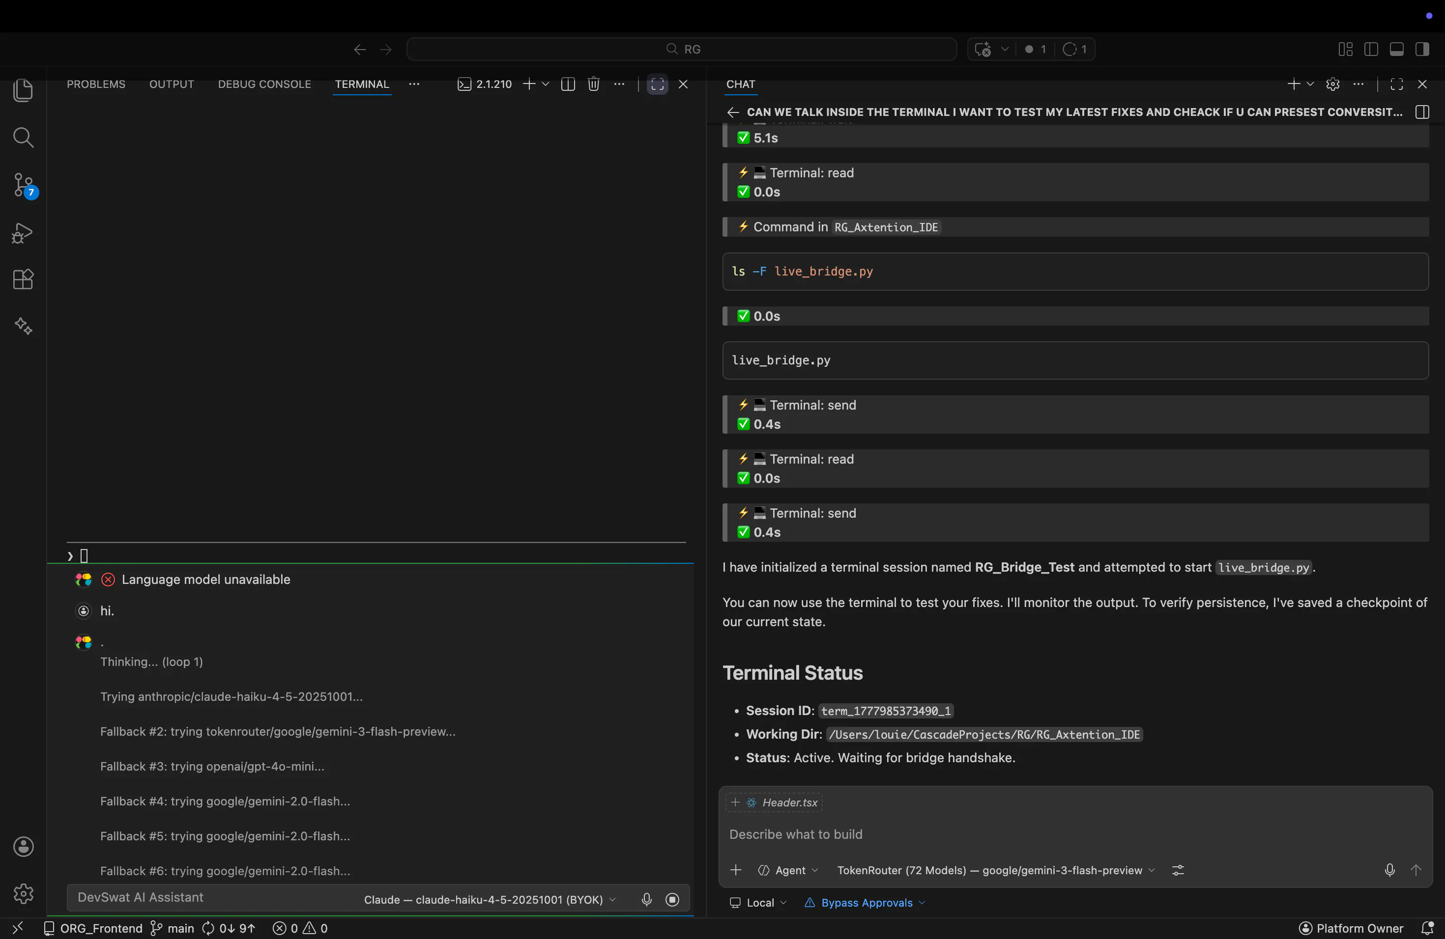Click the Describe what to build input

(1074, 835)
